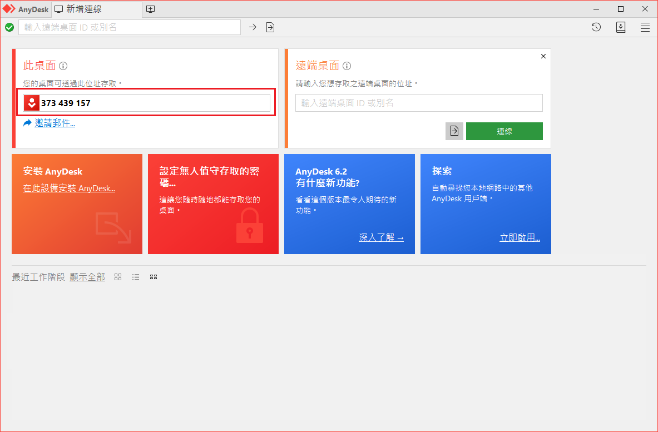Click the 安裝 AnyDesk card title
This screenshot has width=658, height=432.
click(53, 171)
